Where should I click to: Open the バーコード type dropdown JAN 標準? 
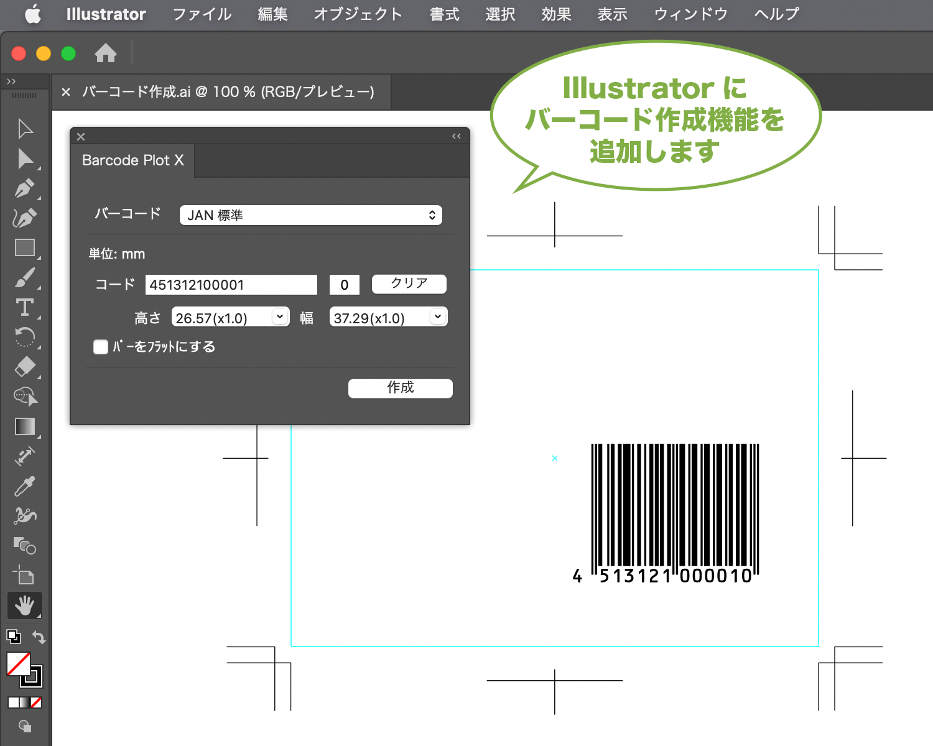311,215
